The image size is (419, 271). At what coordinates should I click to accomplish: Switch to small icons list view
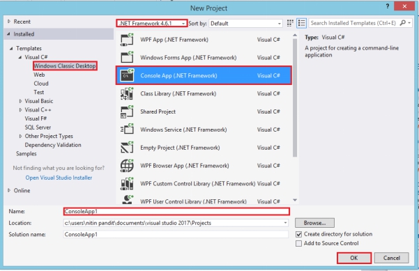pyautogui.click(x=301, y=23)
